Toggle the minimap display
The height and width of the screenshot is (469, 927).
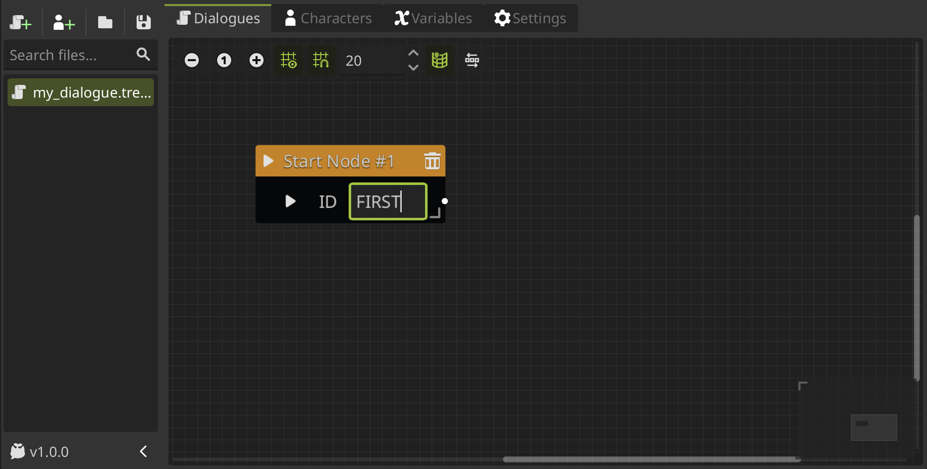[x=440, y=60]
